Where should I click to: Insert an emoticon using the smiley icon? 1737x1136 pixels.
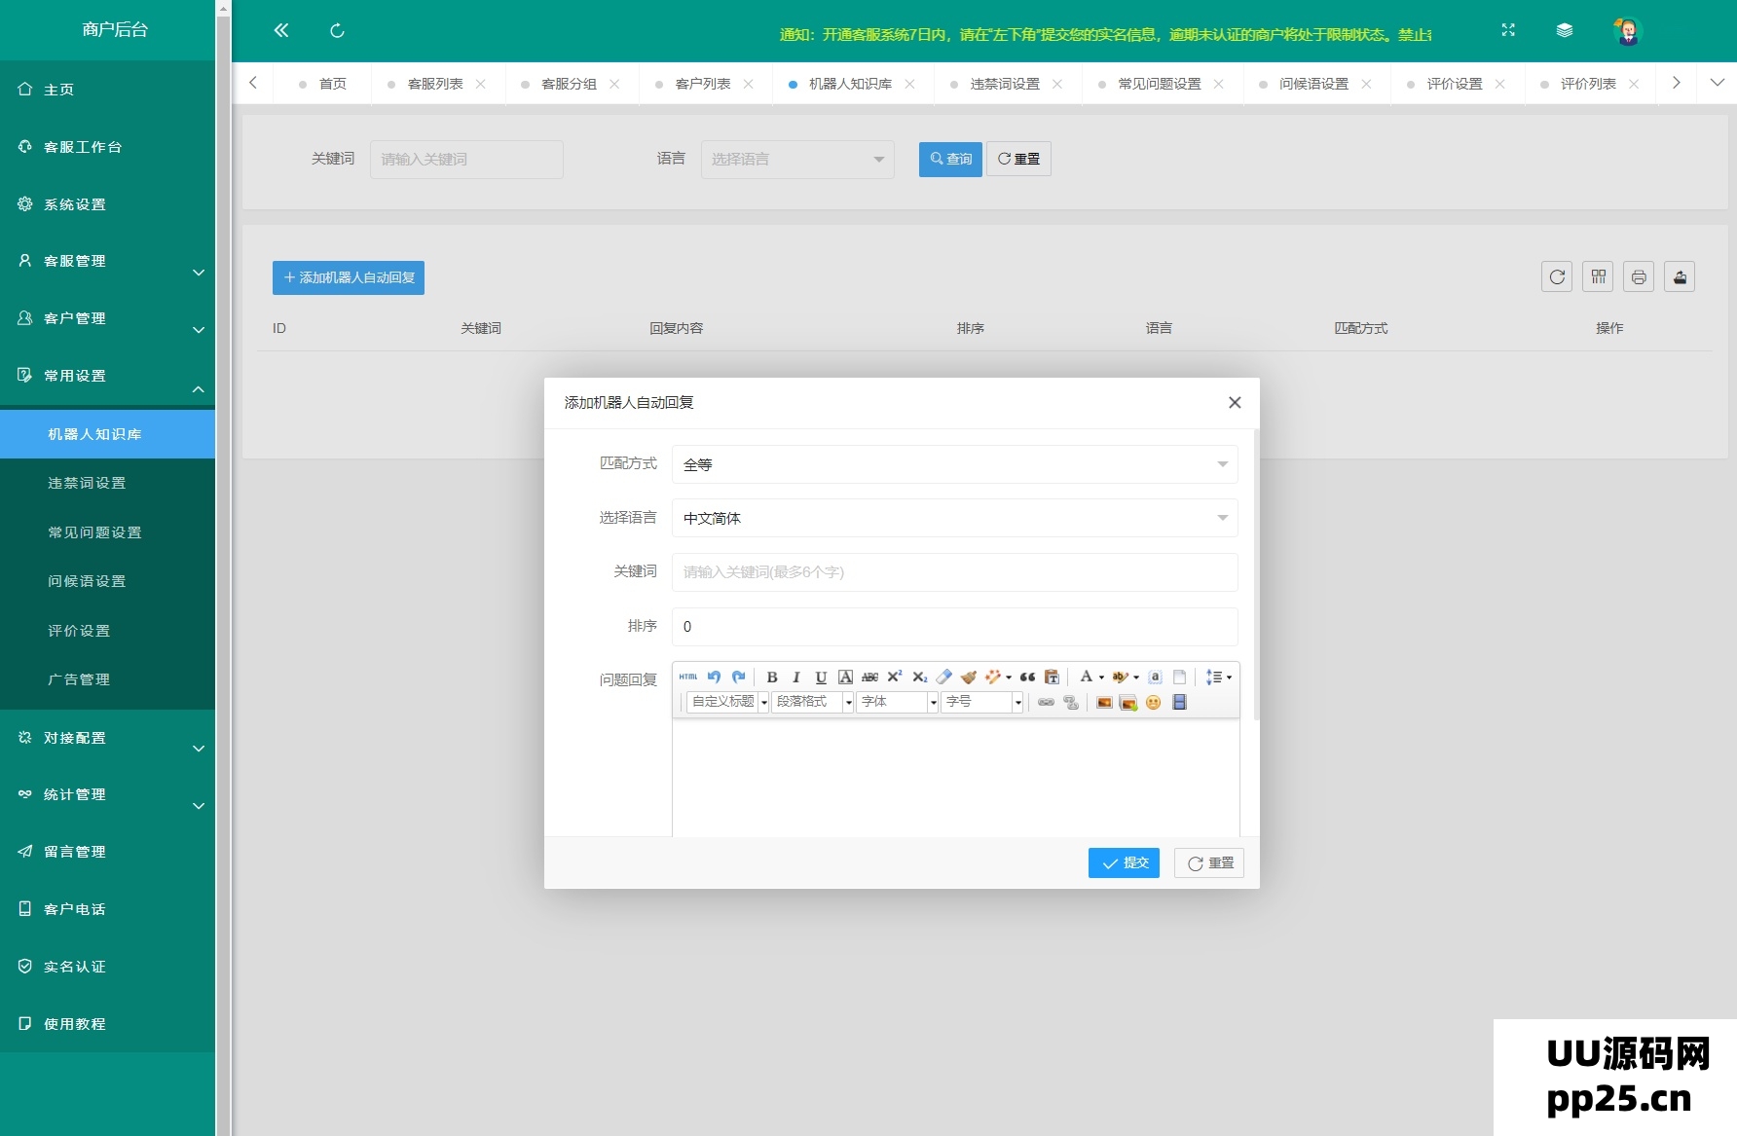click(x=1154, y=703)
